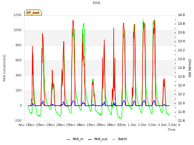Click the green BattV legend swatch
Screen dimensions: 194x145
pyautogui.click(x=114, y=140)
